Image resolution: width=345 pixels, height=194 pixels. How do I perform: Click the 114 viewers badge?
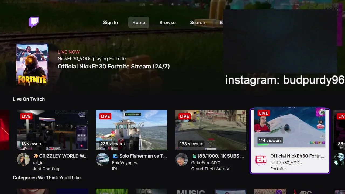[270, 141]
